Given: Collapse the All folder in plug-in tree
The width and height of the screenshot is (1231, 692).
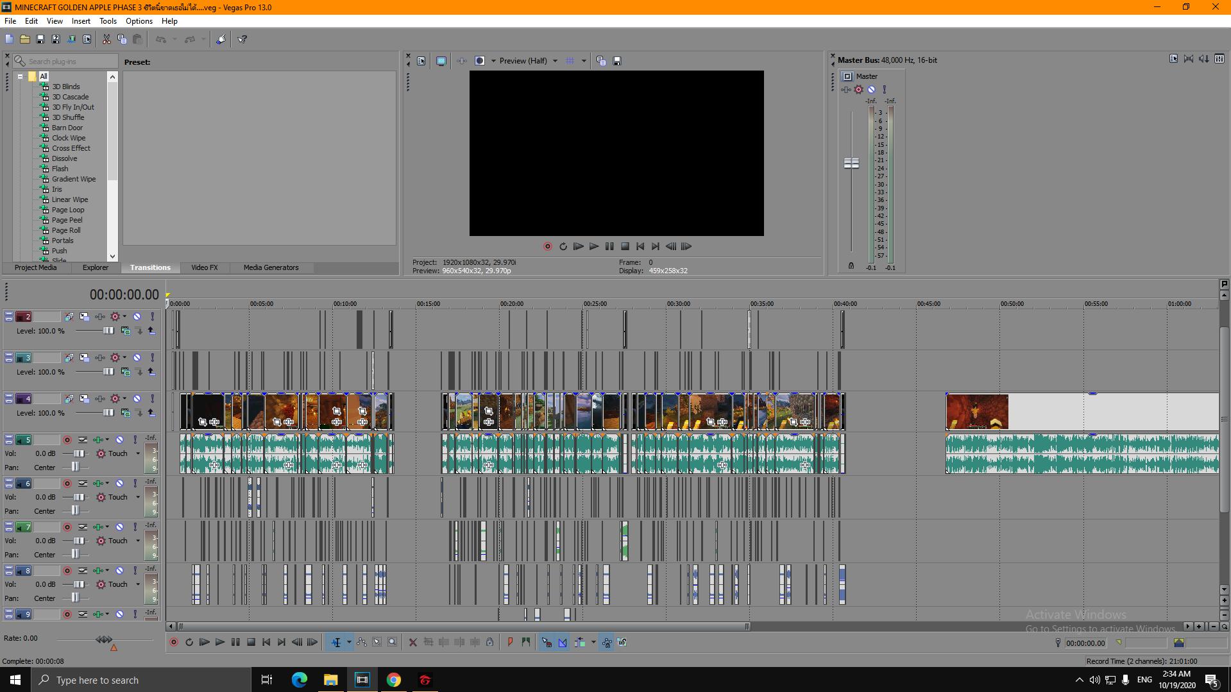Looking at the screenshot, I should (x=20, y=76).
